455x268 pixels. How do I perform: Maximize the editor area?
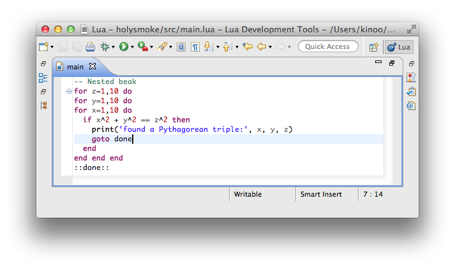coord(392,63)
